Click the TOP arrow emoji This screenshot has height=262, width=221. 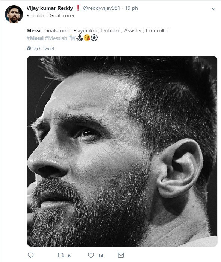click(80, 38)
